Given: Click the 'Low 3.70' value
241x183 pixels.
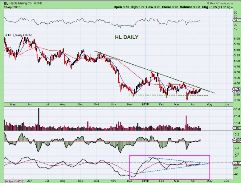Looking at the screenshot, I should (x=153, y=7).
